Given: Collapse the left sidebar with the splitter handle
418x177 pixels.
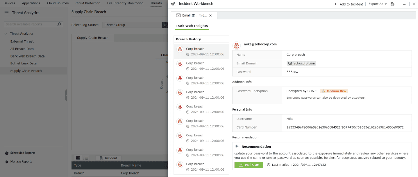Looking at the screenshot, I should (66, 95).
